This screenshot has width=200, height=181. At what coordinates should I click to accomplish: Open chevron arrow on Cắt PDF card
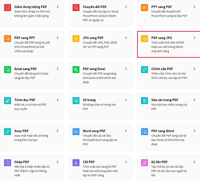point(126,162)
